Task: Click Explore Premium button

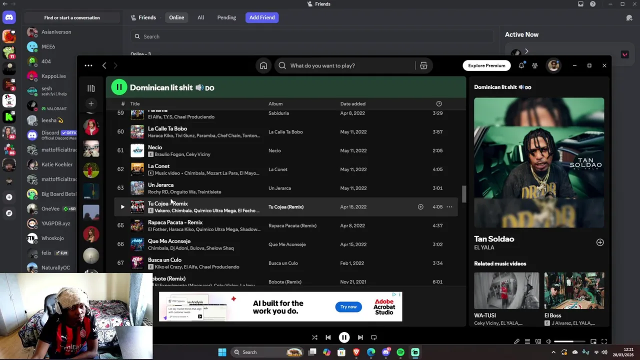Action: pyautogui.click(x=486, y=65)
